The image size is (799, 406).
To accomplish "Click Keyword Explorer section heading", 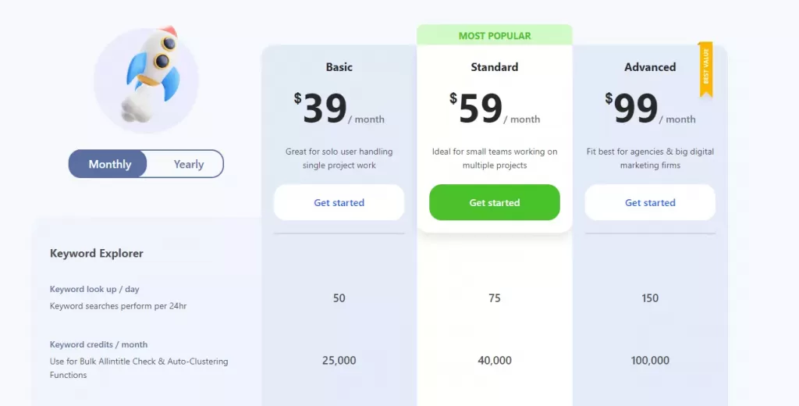I will click(x=96, y=253).
